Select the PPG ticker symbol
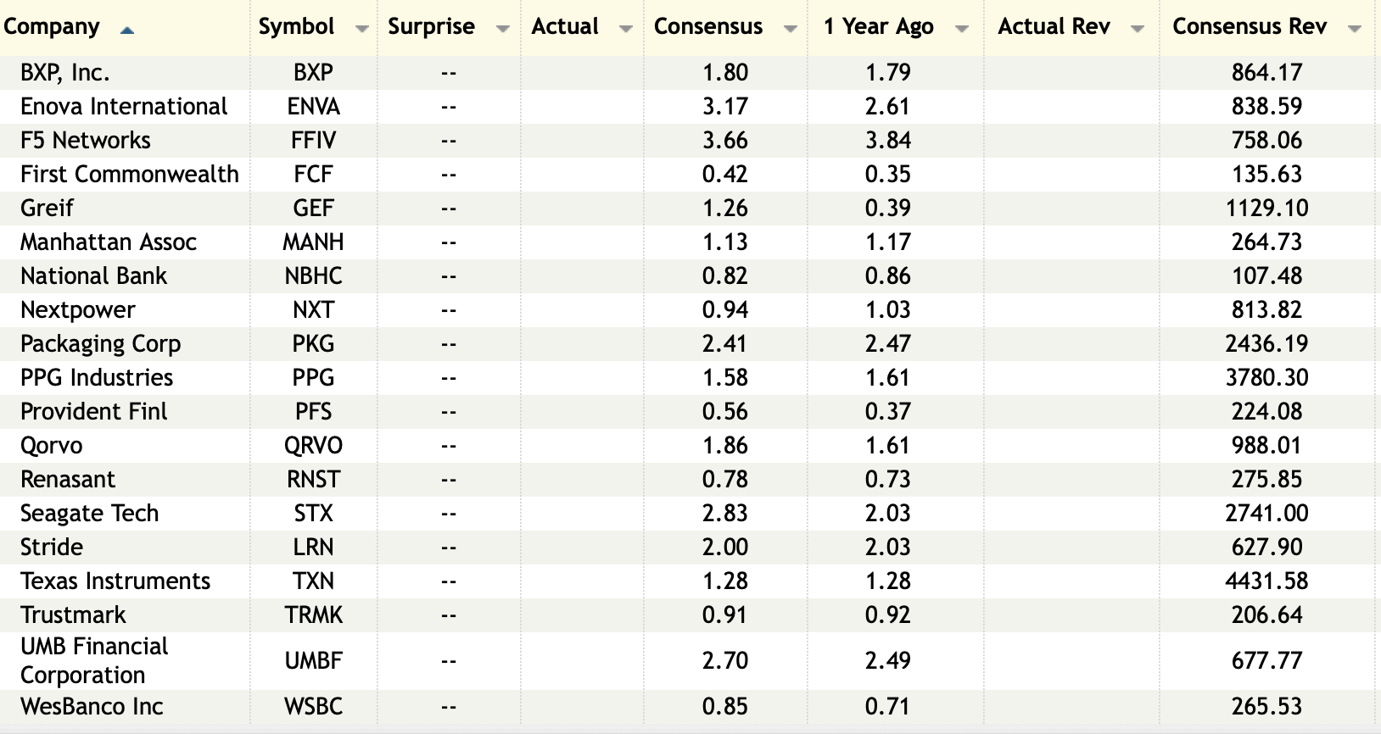Viewport: 1381px width, 734px height. coord(313,378)
